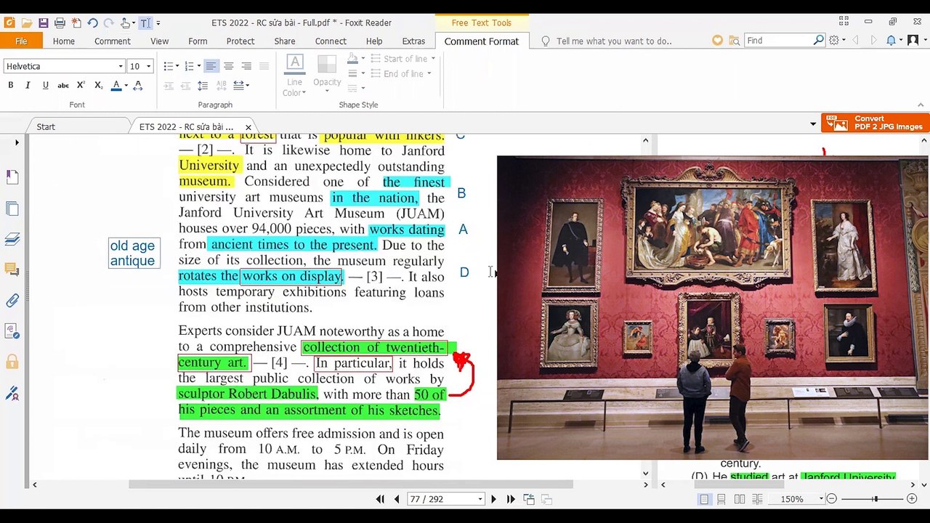
Task: Save the document with the floppy disk icon
Action: [x=43, y=23]
